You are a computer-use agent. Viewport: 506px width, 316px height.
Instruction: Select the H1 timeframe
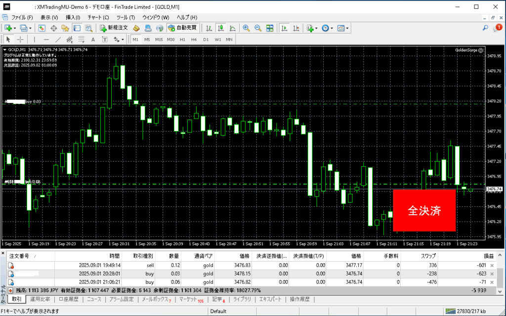[x=182, y=40]
